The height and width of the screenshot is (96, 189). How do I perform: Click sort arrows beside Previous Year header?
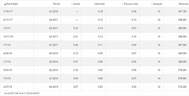coord(123,4)
